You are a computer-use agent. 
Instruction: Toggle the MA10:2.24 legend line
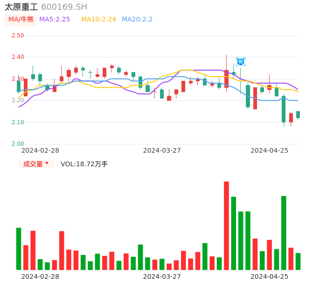pyautogui.click(x=98, y=20)
